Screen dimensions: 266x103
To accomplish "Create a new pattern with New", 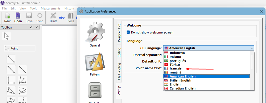I will (x=7, y=17).
